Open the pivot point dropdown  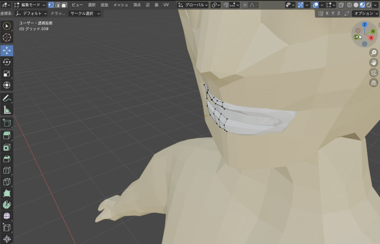[216, 5]
